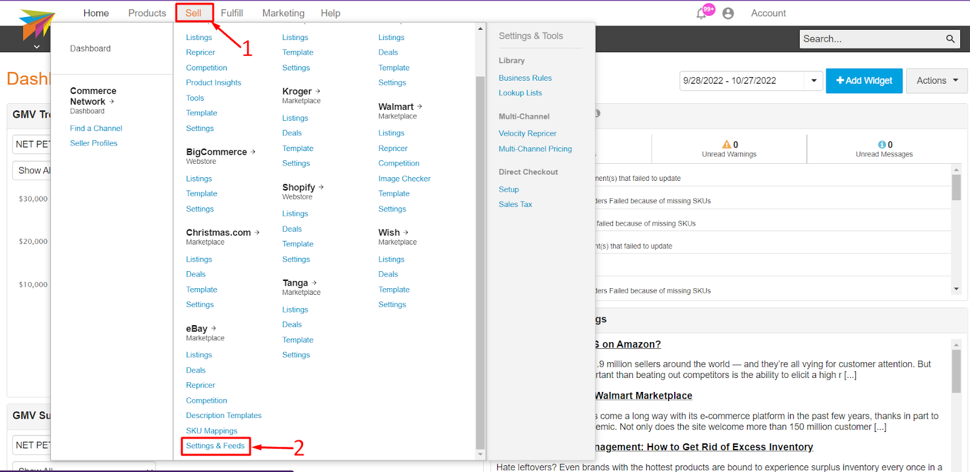970x472 pixels.
Task: Open the Actions dropdown
Action: tap(937, 81)
